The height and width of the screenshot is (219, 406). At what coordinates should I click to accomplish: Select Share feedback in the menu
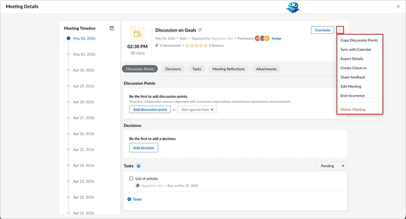[353, 77]
